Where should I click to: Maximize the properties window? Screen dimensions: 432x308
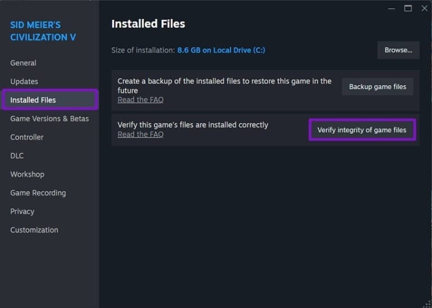pos(408,8)
